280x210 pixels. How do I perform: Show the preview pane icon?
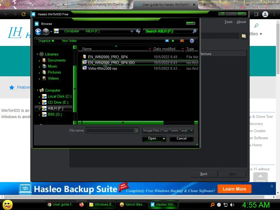pyautogui.click(x=182, y=41)
